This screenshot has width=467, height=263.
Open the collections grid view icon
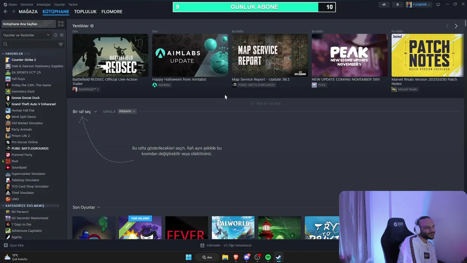(x=61, y=24)
